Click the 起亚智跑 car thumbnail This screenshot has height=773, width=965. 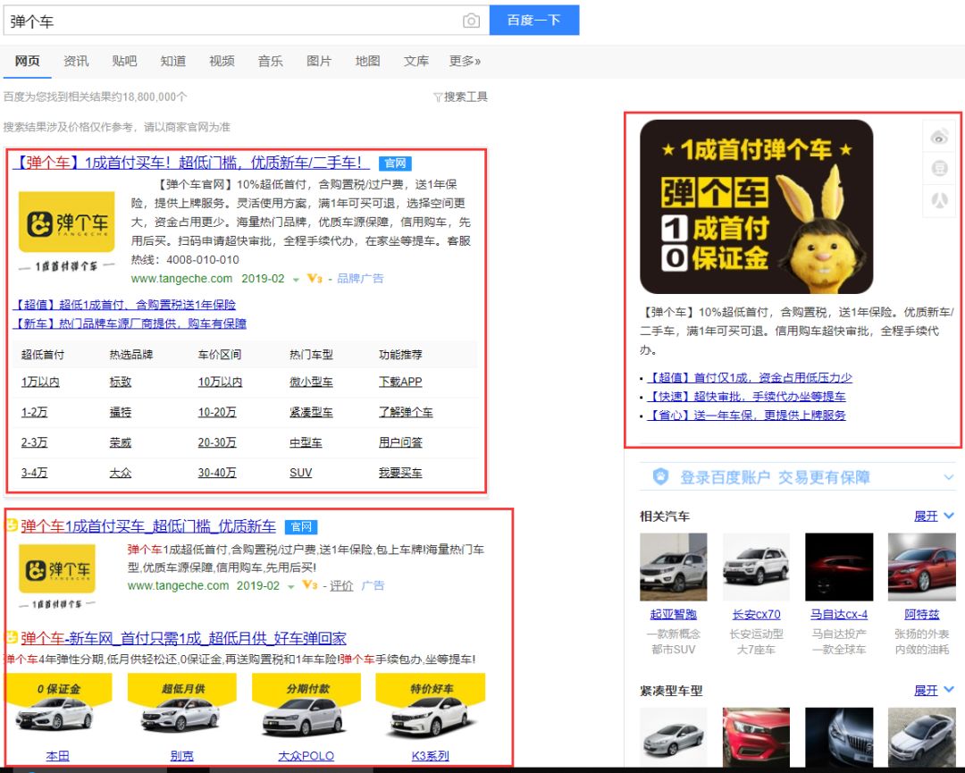pos(673,567)
